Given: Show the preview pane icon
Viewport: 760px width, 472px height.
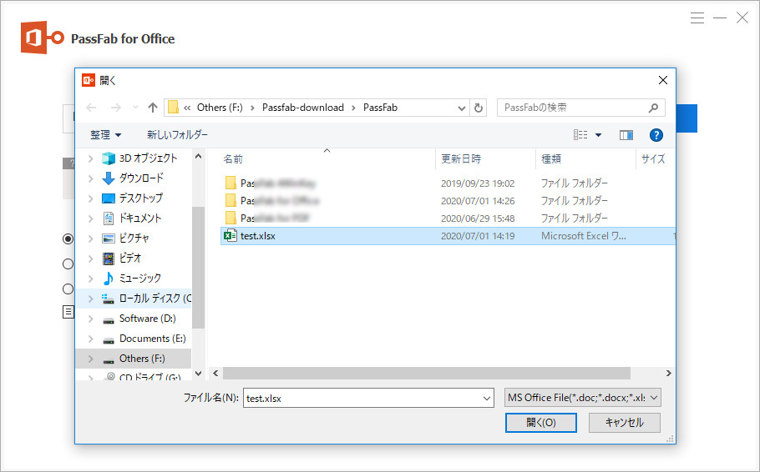Looking at the screenshot, I should click(x=626, y=135).
